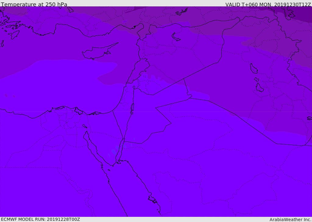Click the 'Temperature at 250 hPa' title text
Image resolution: width=312 pixels, height=222 pixels.
(34, 4)
